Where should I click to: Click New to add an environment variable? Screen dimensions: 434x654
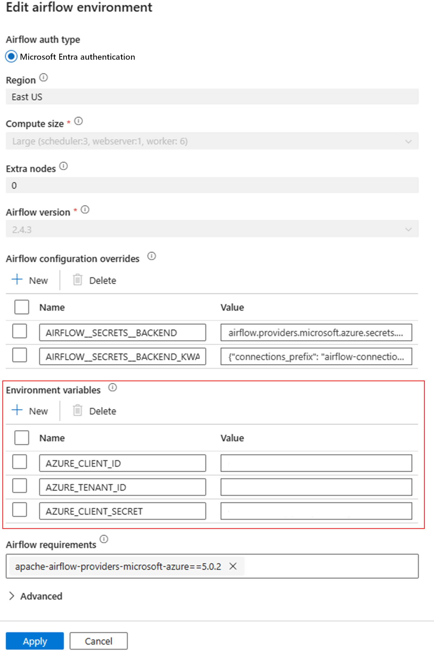pyautogui.click(x=30, y=411)
